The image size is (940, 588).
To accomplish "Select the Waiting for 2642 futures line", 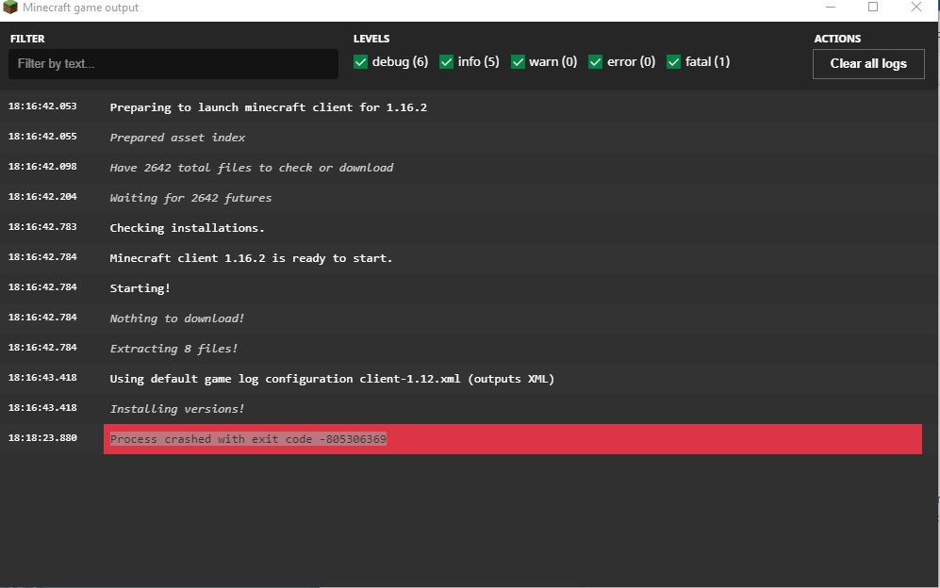I will pos(190,198).
